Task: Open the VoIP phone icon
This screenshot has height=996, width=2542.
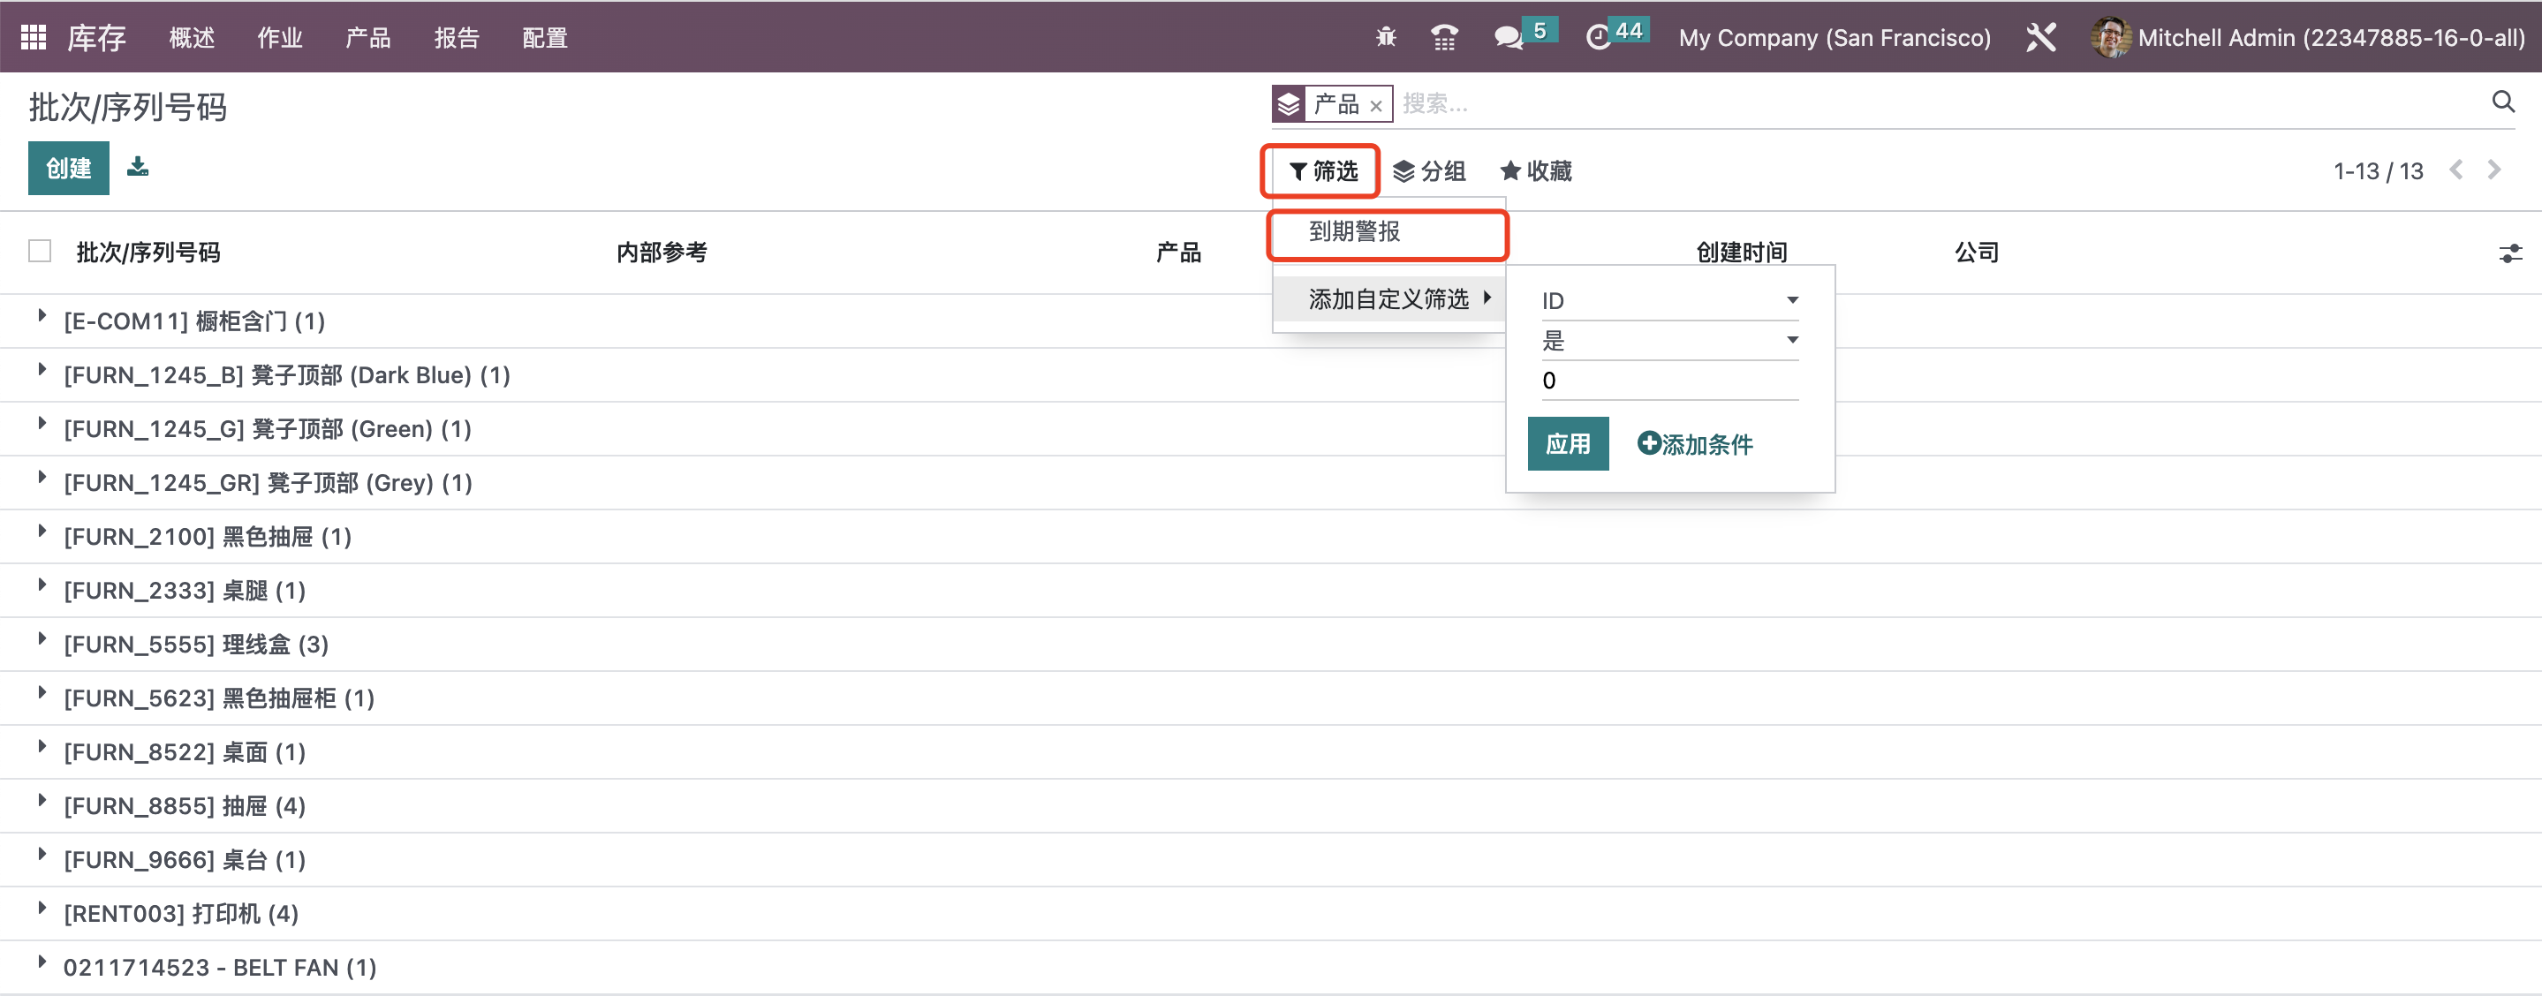Action: pos(1444,37)
